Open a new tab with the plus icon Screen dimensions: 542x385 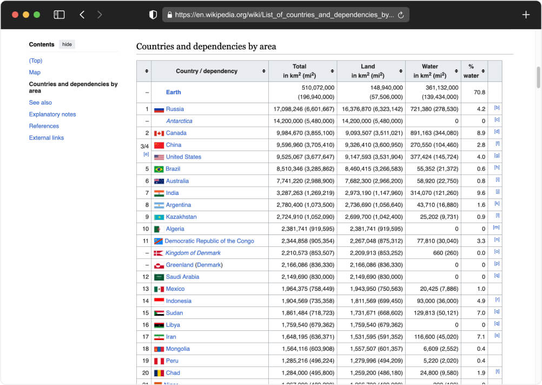pos(525,15)
